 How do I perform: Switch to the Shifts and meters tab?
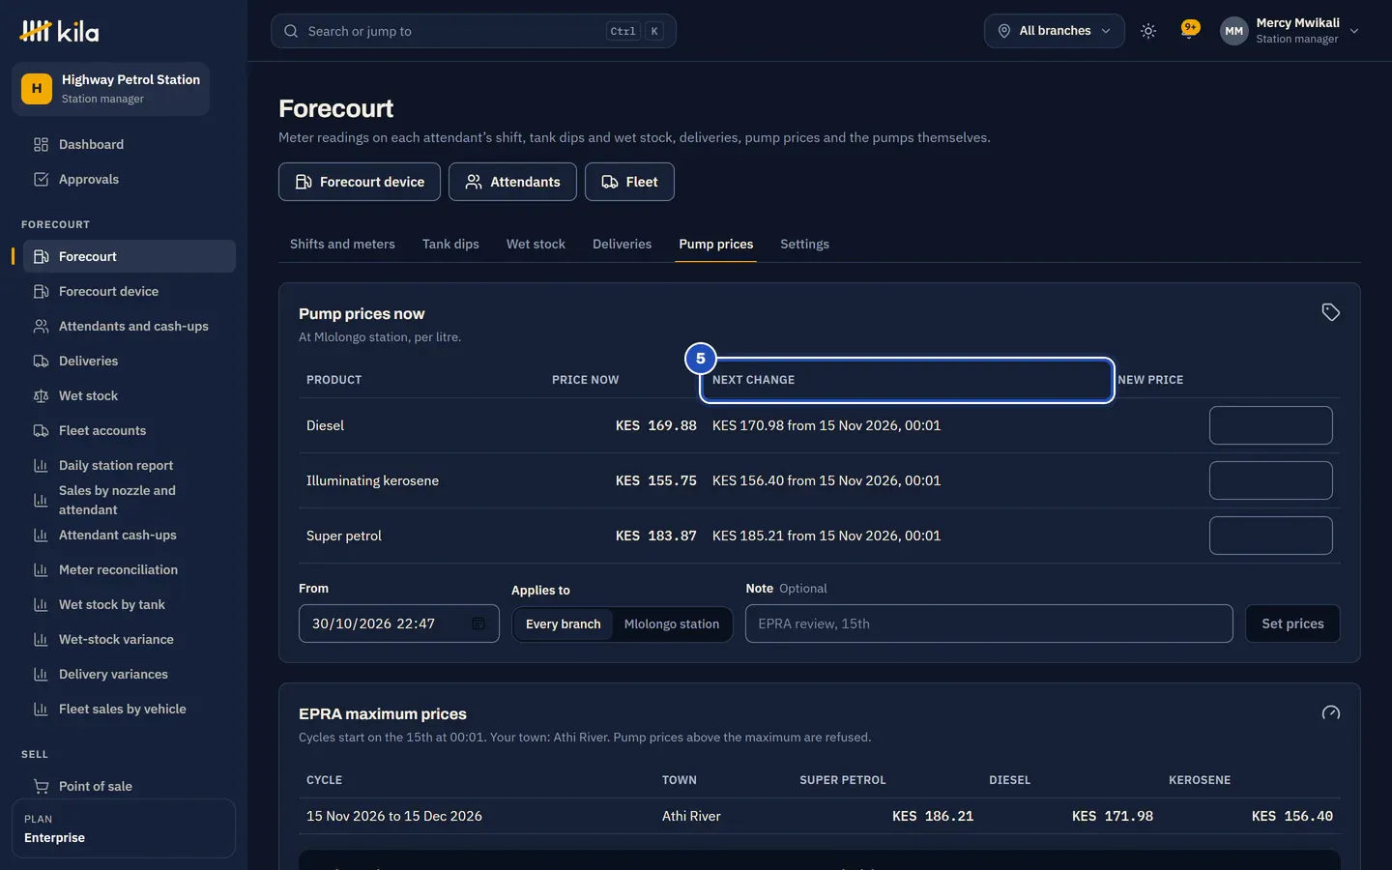click(x=342, y=244)
